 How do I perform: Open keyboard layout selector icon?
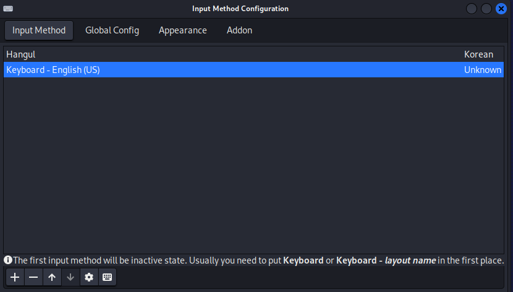pos(108,277)
